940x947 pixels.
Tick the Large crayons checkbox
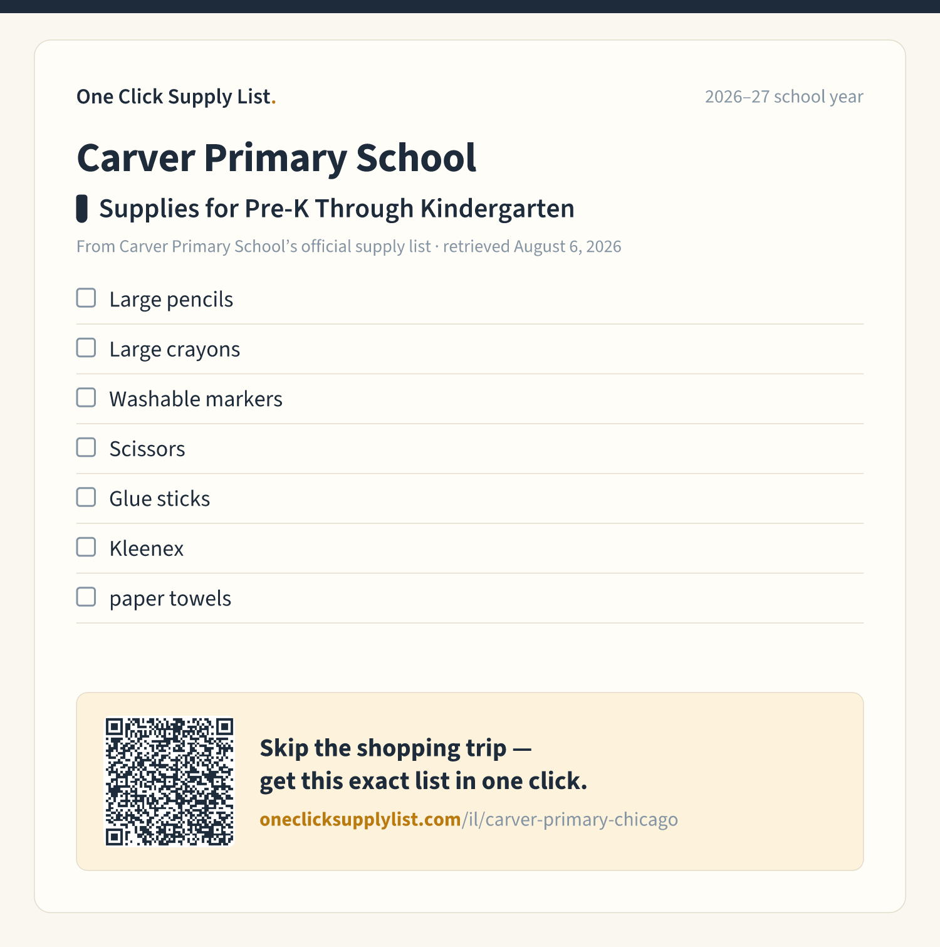click(x=86, y=348)
